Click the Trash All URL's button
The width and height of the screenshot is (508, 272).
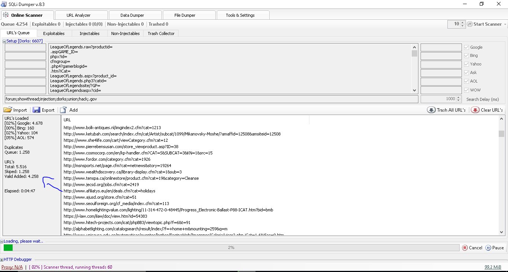pyautogui.click(x=447, y=110)
